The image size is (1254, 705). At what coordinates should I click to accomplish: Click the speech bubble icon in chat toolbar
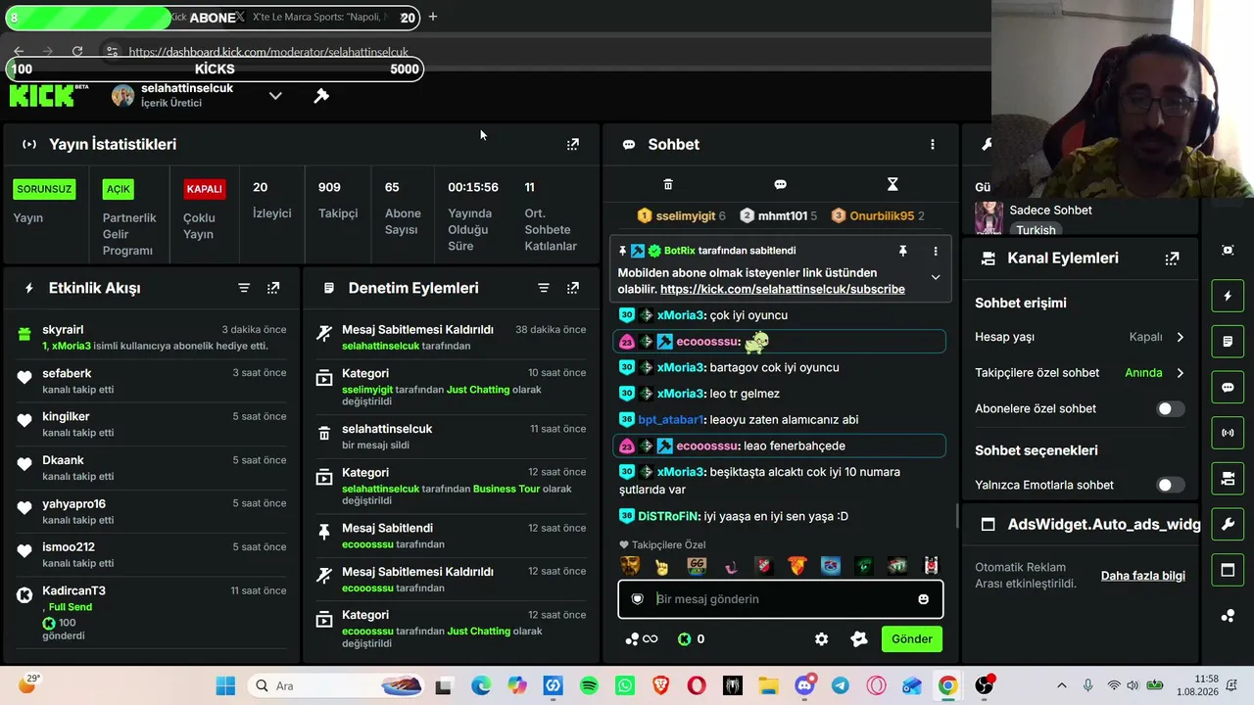click(781, 184)
